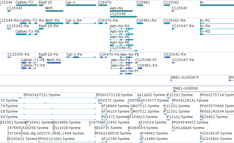
Task: Select the CG15042-PA protein label
Action: click(175, 55)
